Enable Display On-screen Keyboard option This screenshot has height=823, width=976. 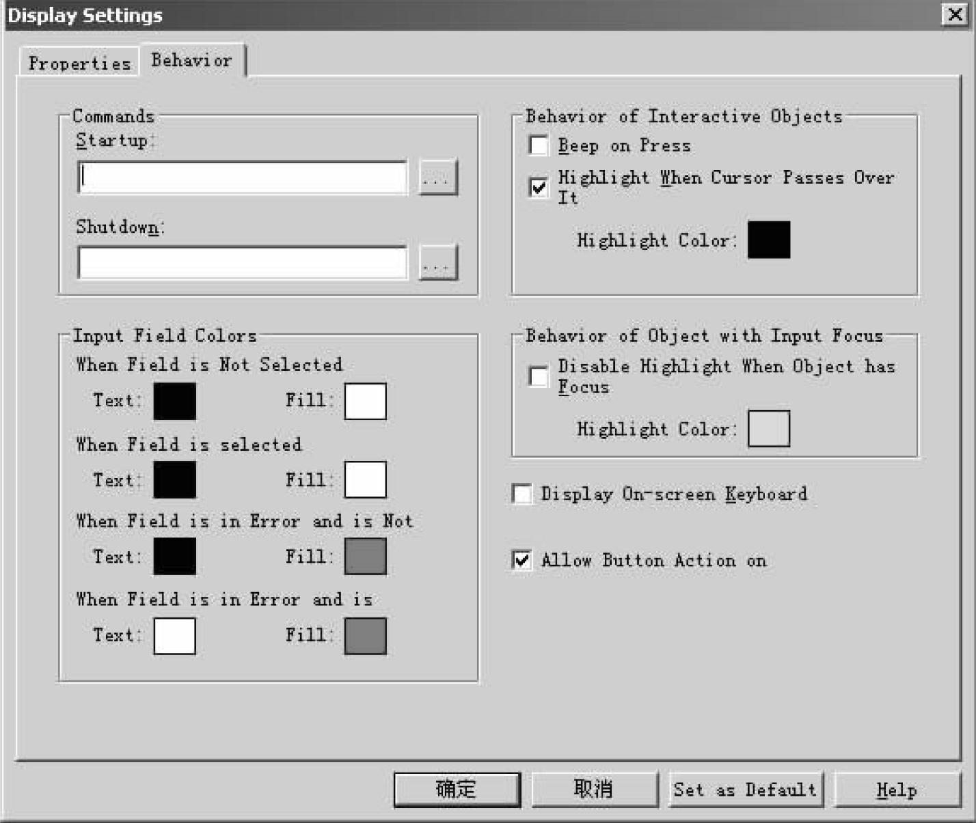[522, 493]
